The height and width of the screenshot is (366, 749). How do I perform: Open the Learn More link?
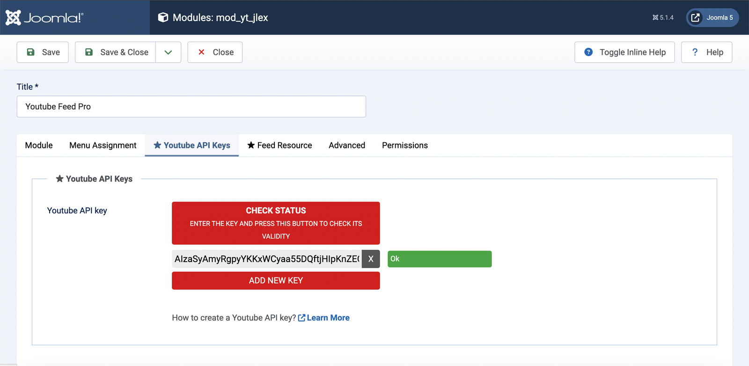tap(324, 318)
